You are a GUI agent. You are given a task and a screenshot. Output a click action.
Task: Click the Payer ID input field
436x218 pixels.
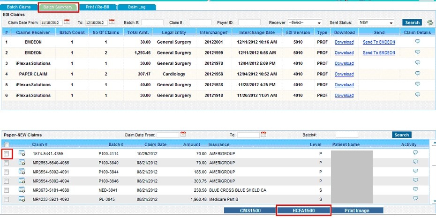(249, 23)
